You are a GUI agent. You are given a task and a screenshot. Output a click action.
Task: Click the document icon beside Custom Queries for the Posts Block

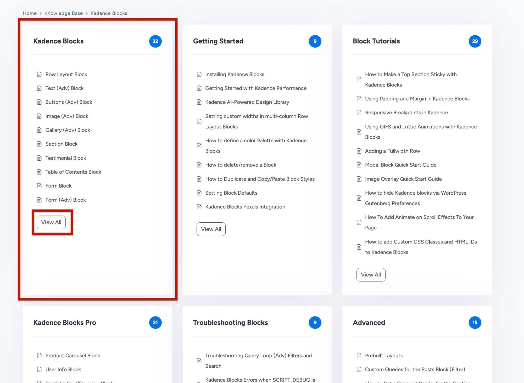tap(359, 369)
